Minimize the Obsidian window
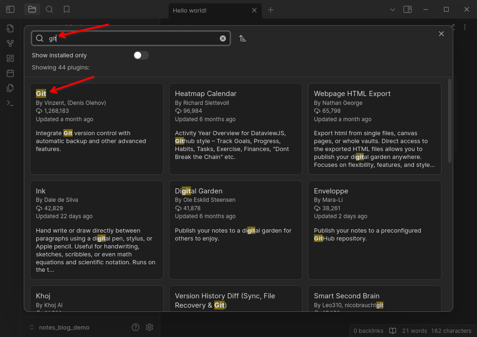 (426, 9)
